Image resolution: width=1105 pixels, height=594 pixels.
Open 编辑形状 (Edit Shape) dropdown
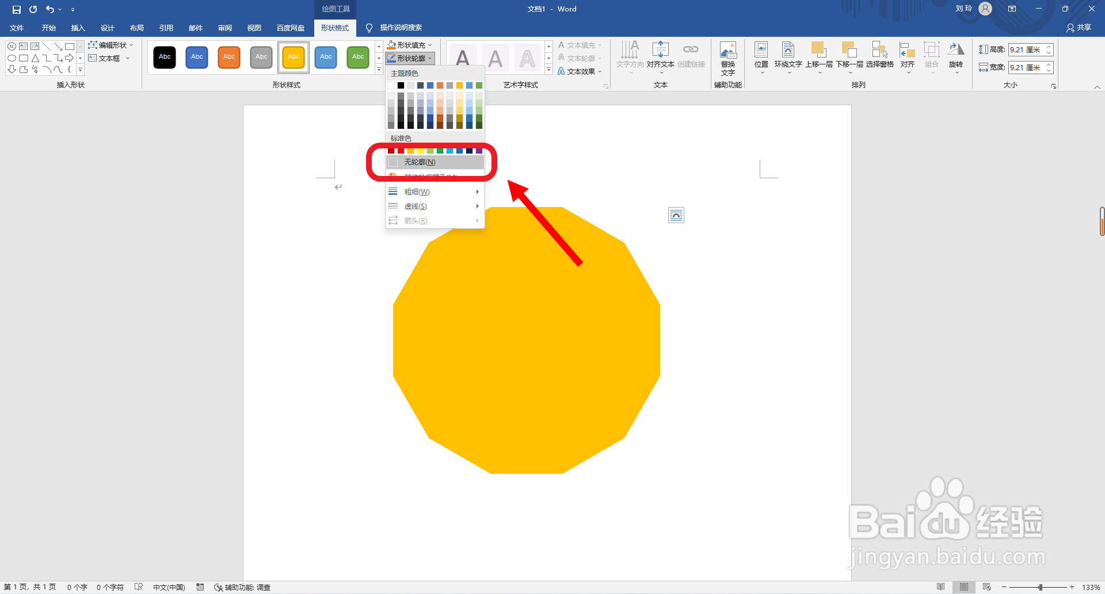[110, 45]
